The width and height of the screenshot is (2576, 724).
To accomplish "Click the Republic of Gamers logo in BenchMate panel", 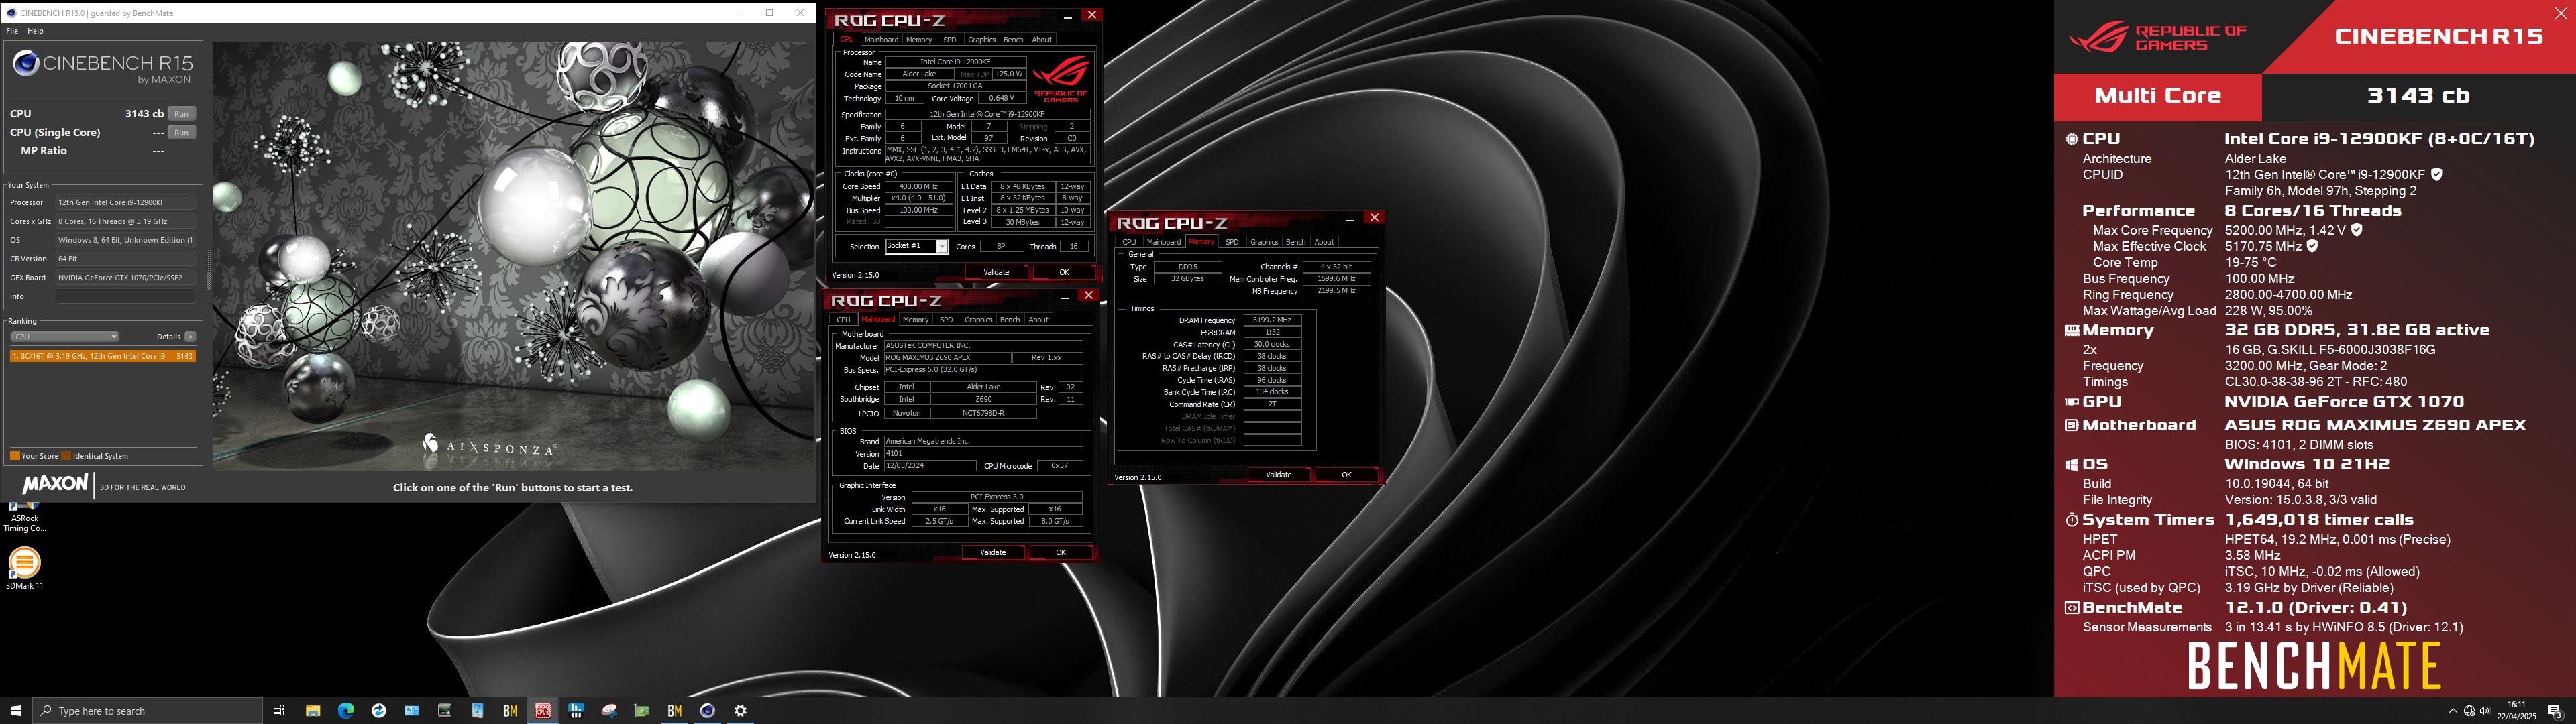I will tap(2158, 37).
